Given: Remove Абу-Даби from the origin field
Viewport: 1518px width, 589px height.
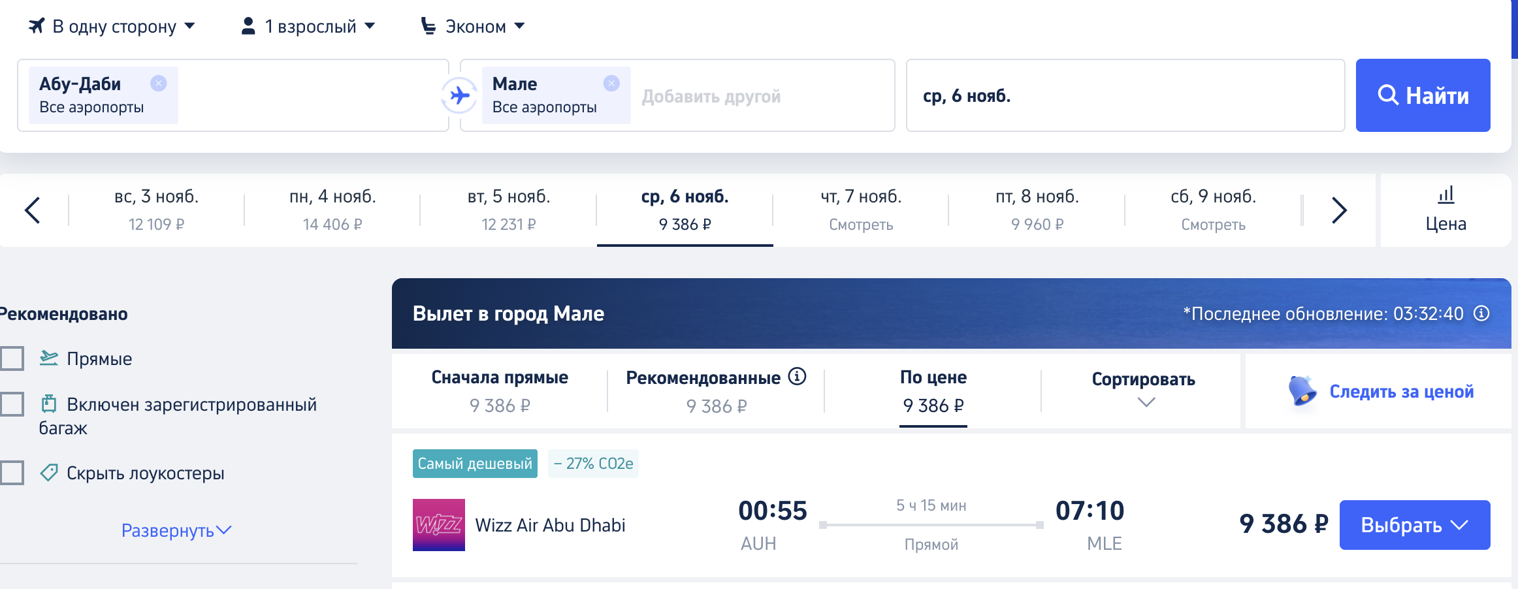Looking at the screenshot, I should (159, 83).
